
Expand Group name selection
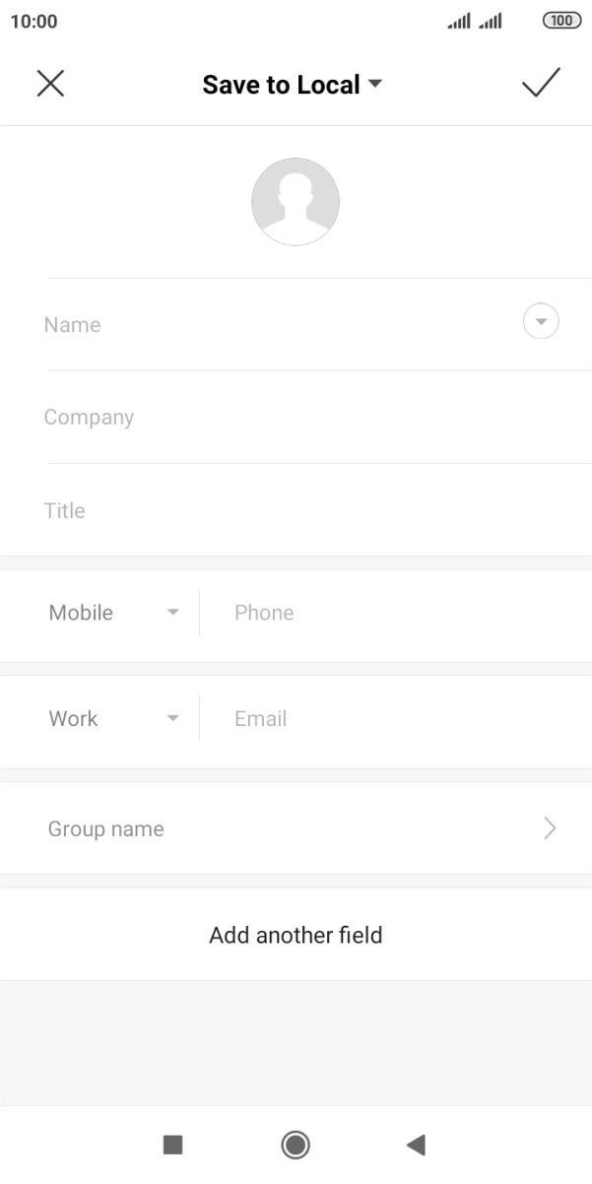[550, 827]
